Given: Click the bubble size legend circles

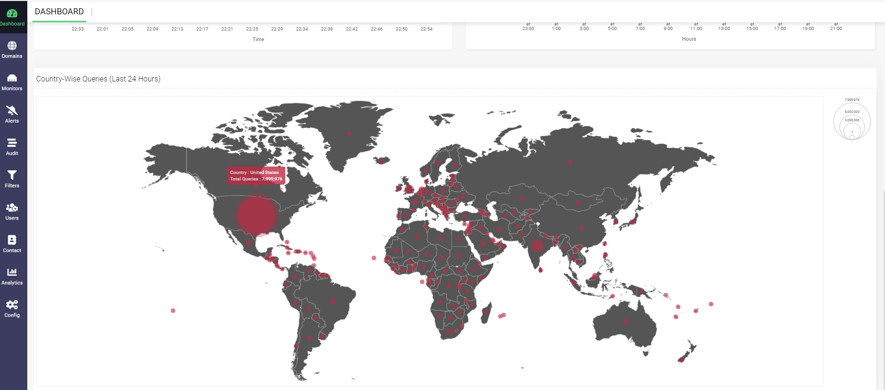Looking at the screenshot, I should pyautogui.click(x=852, y=122).
